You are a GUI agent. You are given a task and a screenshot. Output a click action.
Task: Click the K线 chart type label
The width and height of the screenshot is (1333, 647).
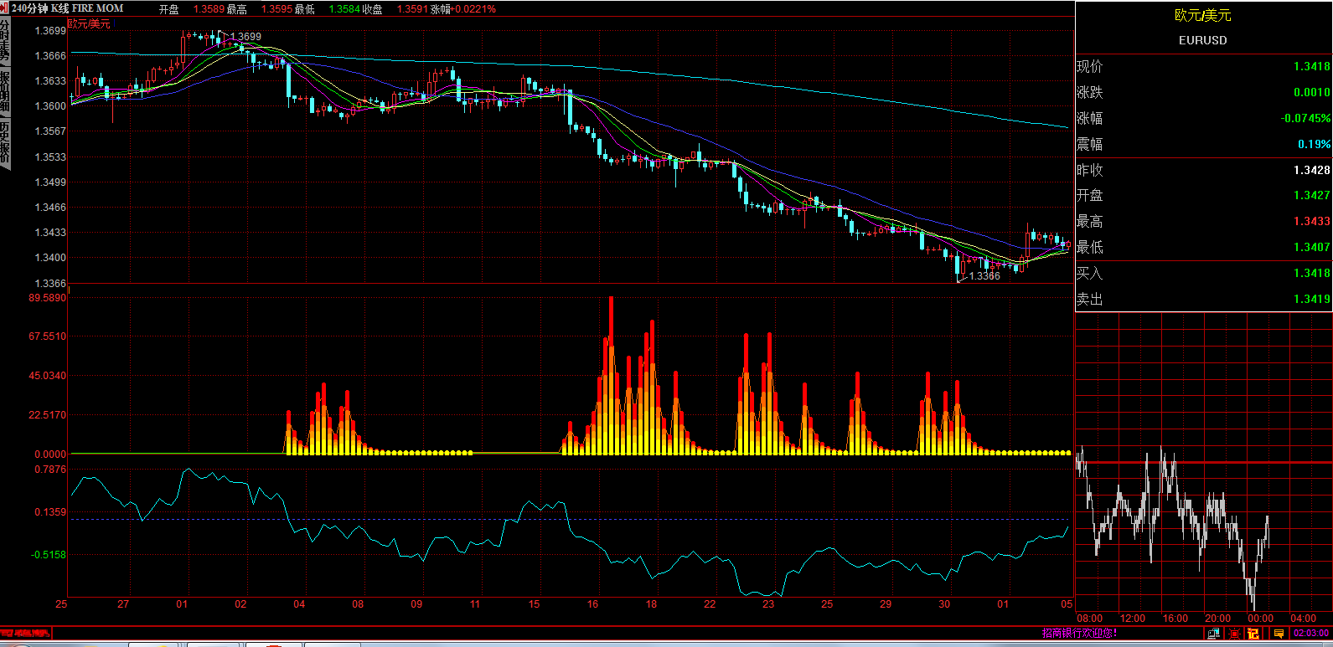pos(59,8)
